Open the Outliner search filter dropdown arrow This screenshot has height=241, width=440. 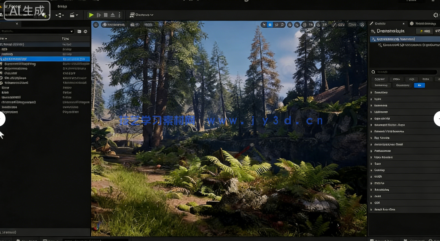71,31
